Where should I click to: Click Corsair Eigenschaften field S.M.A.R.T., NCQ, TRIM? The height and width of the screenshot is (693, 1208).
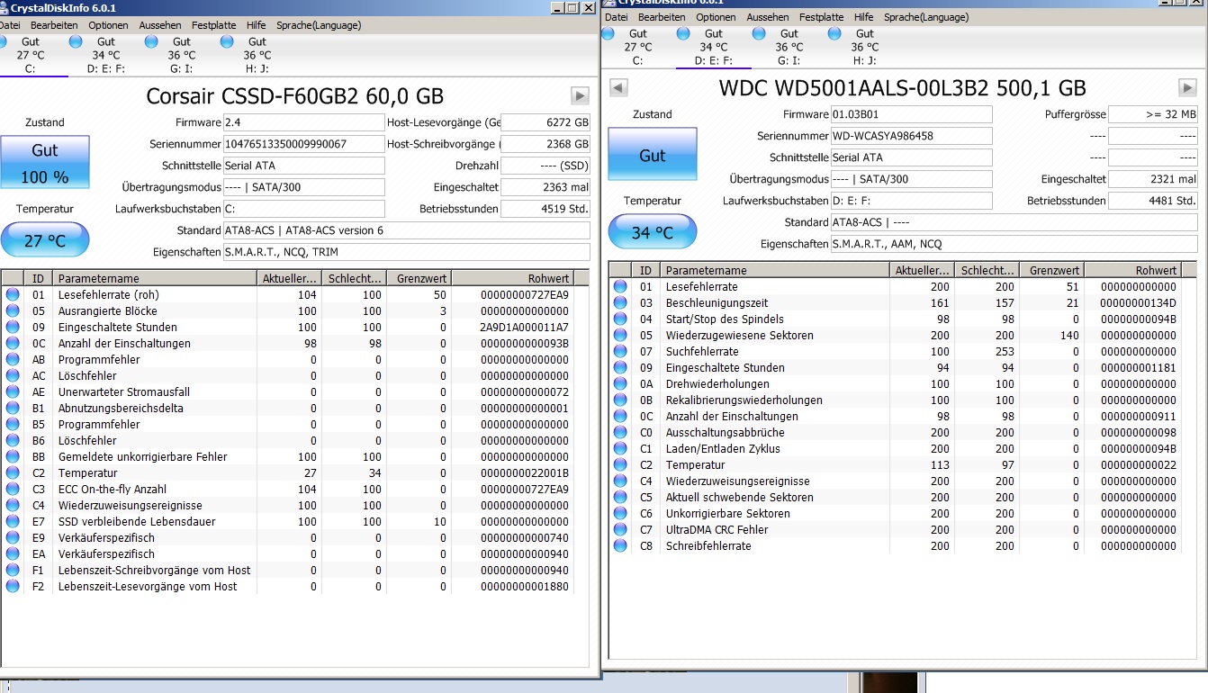[x=407, y=252]
